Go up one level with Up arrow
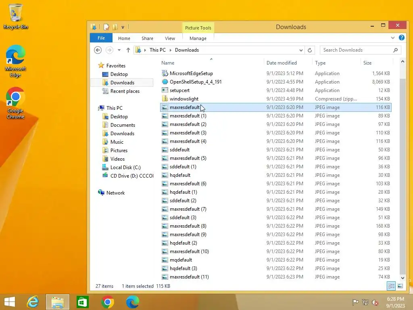This screenshot has width=413, height=310. coord(128,50)
